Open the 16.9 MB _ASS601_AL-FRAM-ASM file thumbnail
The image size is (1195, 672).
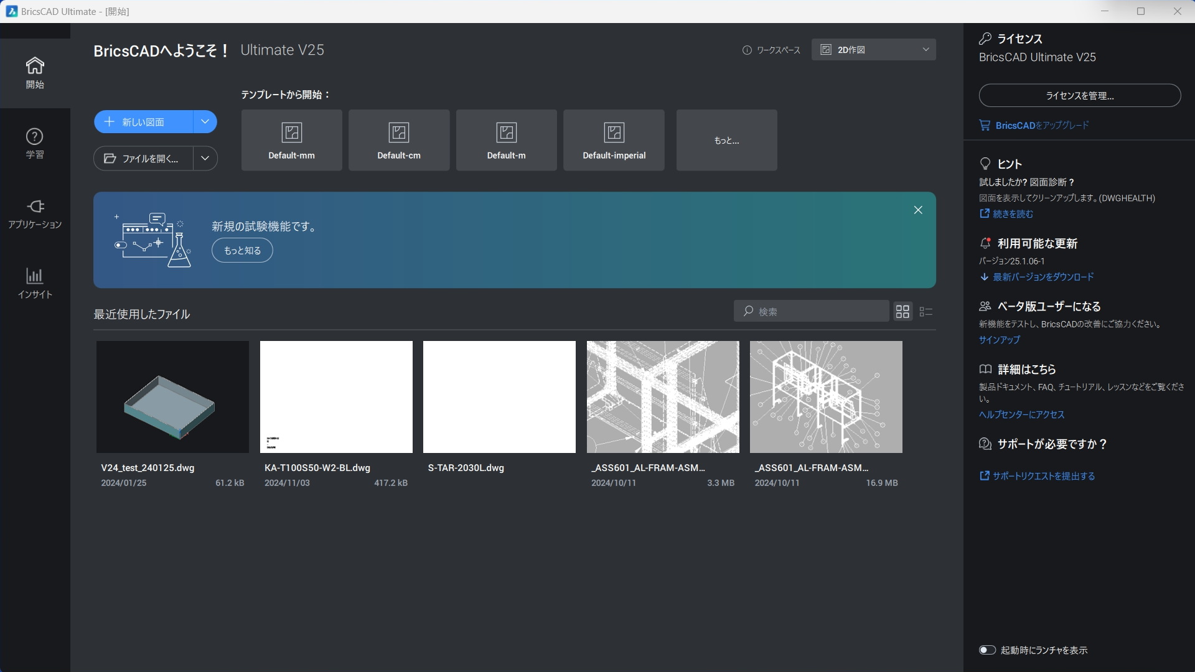pyautogui.click(x=826, y=397)
